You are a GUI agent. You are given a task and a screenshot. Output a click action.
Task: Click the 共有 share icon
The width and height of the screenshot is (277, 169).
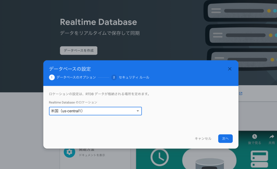pyautogui.click(x=272, y=136)
